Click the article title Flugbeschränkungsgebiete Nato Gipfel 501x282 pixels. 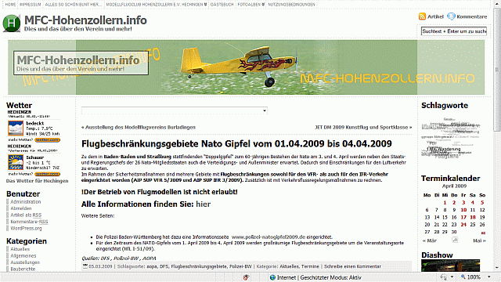tap(236, 143)
